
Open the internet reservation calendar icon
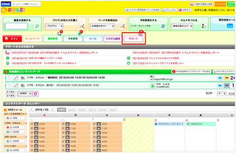(x=163, y=26)
